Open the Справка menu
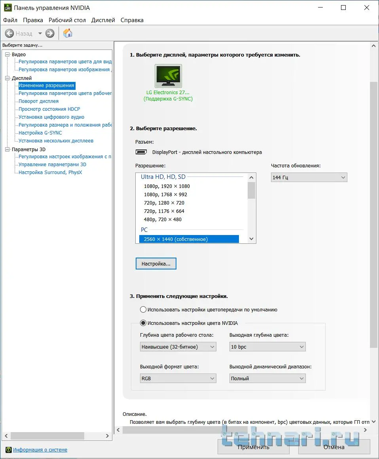 (132, 20)
